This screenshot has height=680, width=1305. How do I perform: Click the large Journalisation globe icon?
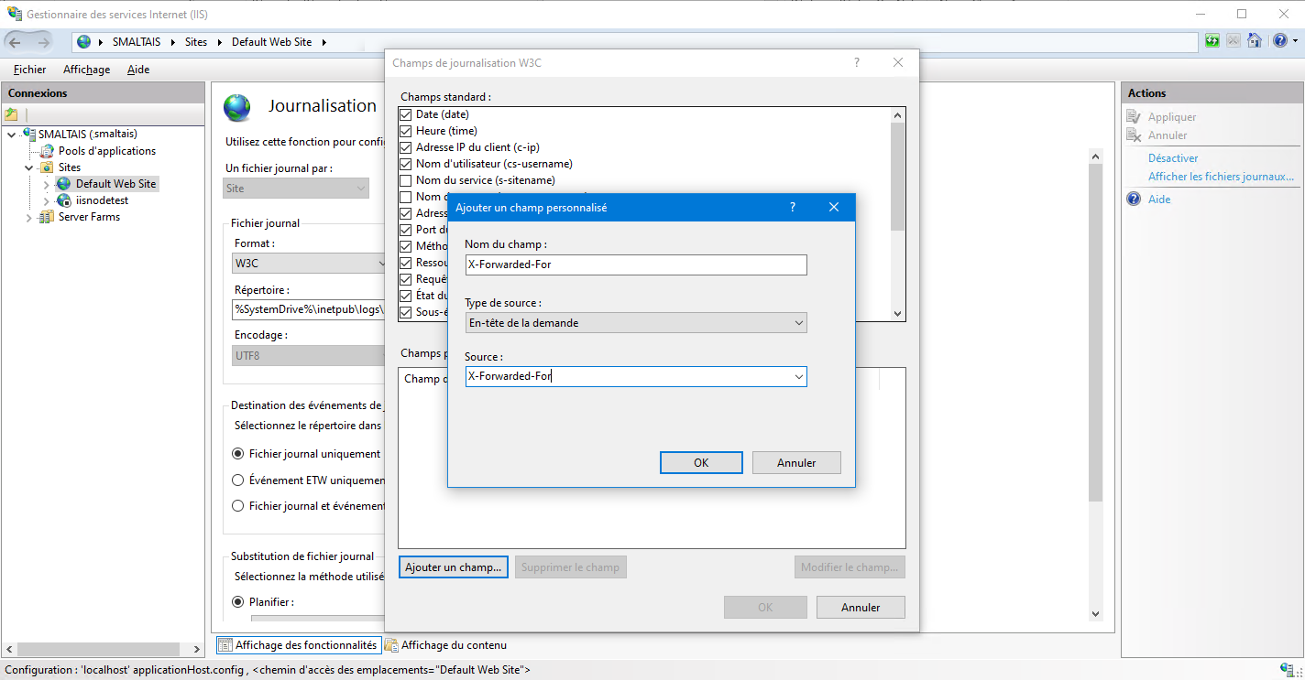coord(237,108)
